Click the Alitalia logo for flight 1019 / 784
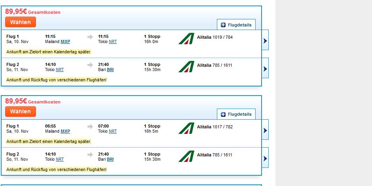 [x=186, y=39]
